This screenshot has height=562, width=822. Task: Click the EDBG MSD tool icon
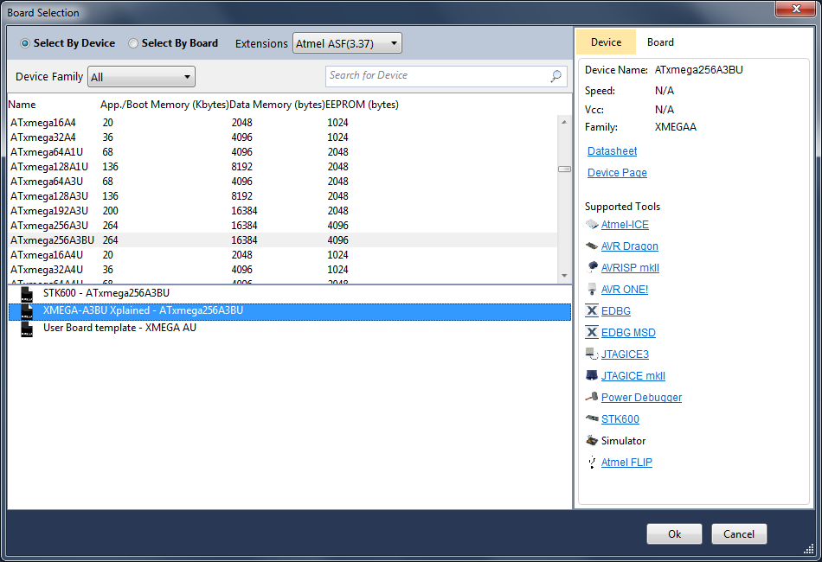click(x=592, y=332)
